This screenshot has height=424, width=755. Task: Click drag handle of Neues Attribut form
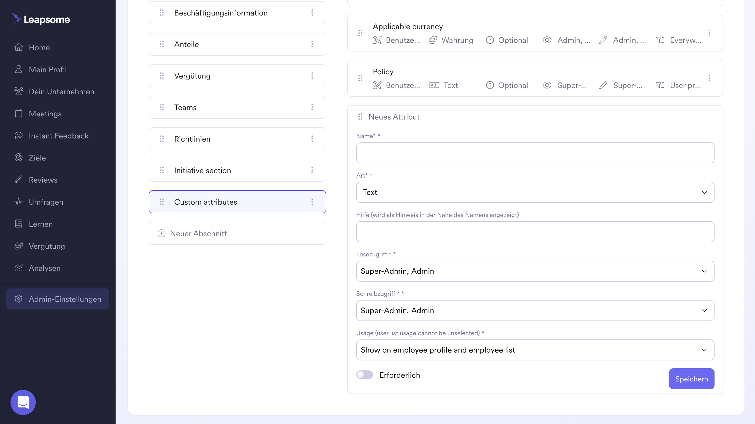point(360,117)
